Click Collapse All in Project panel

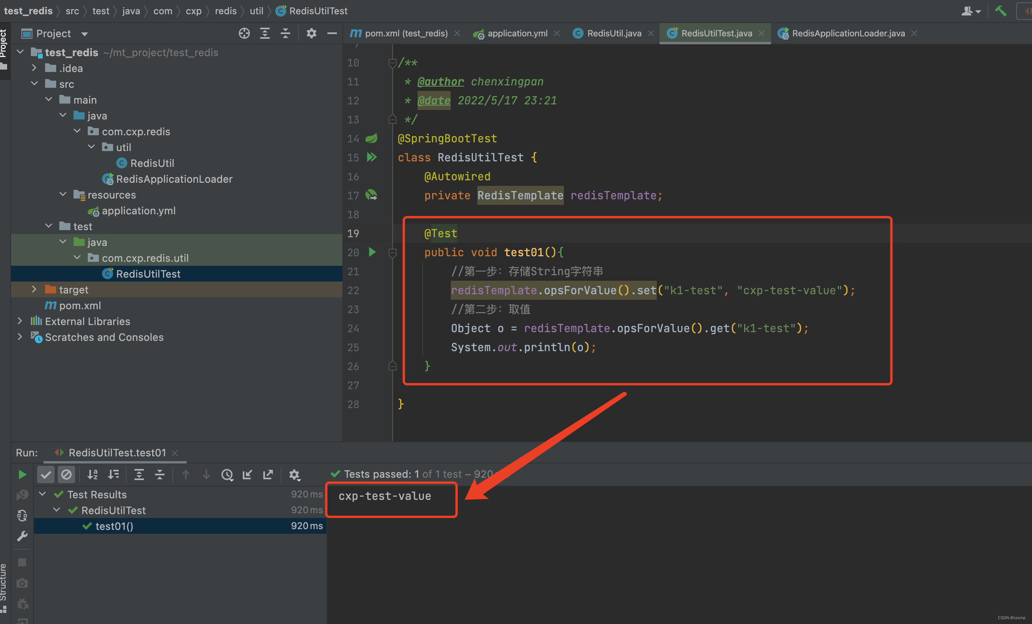285,33
